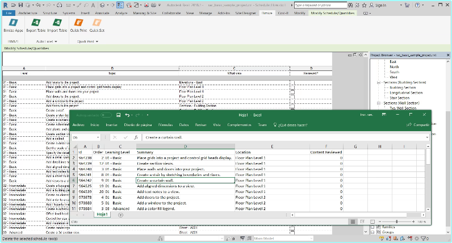Viewport: 452px width, 243px height.
Task: Select the Text tool (A) in Revit toolbar
Action: 93,5
